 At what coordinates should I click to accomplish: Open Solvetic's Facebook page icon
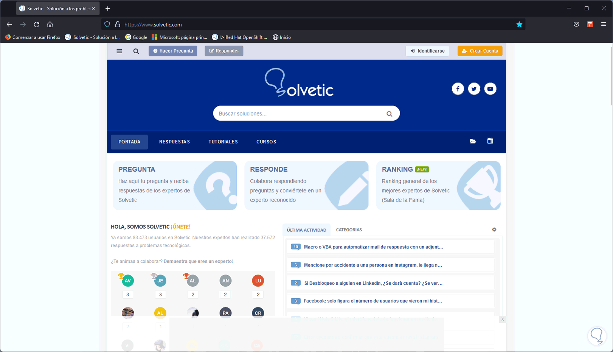pos(458,89)
